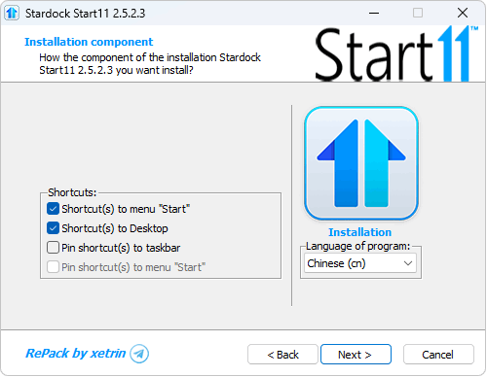Enable Pin shortcut(s) to taskbar
Screen dimensions: 487x377
(x=53, y=248)
